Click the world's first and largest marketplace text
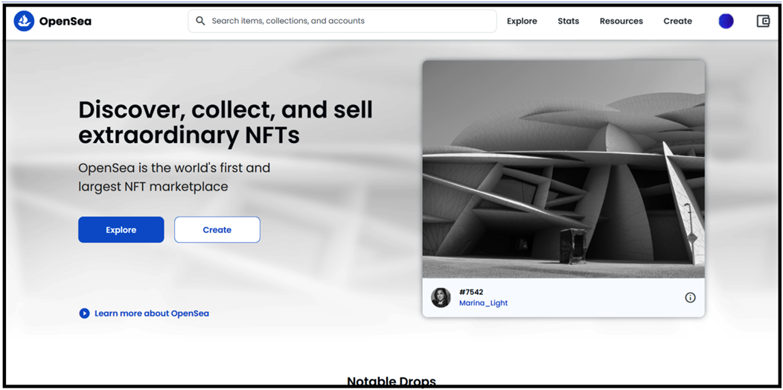 pyautogui.click(x=174, y=177)
